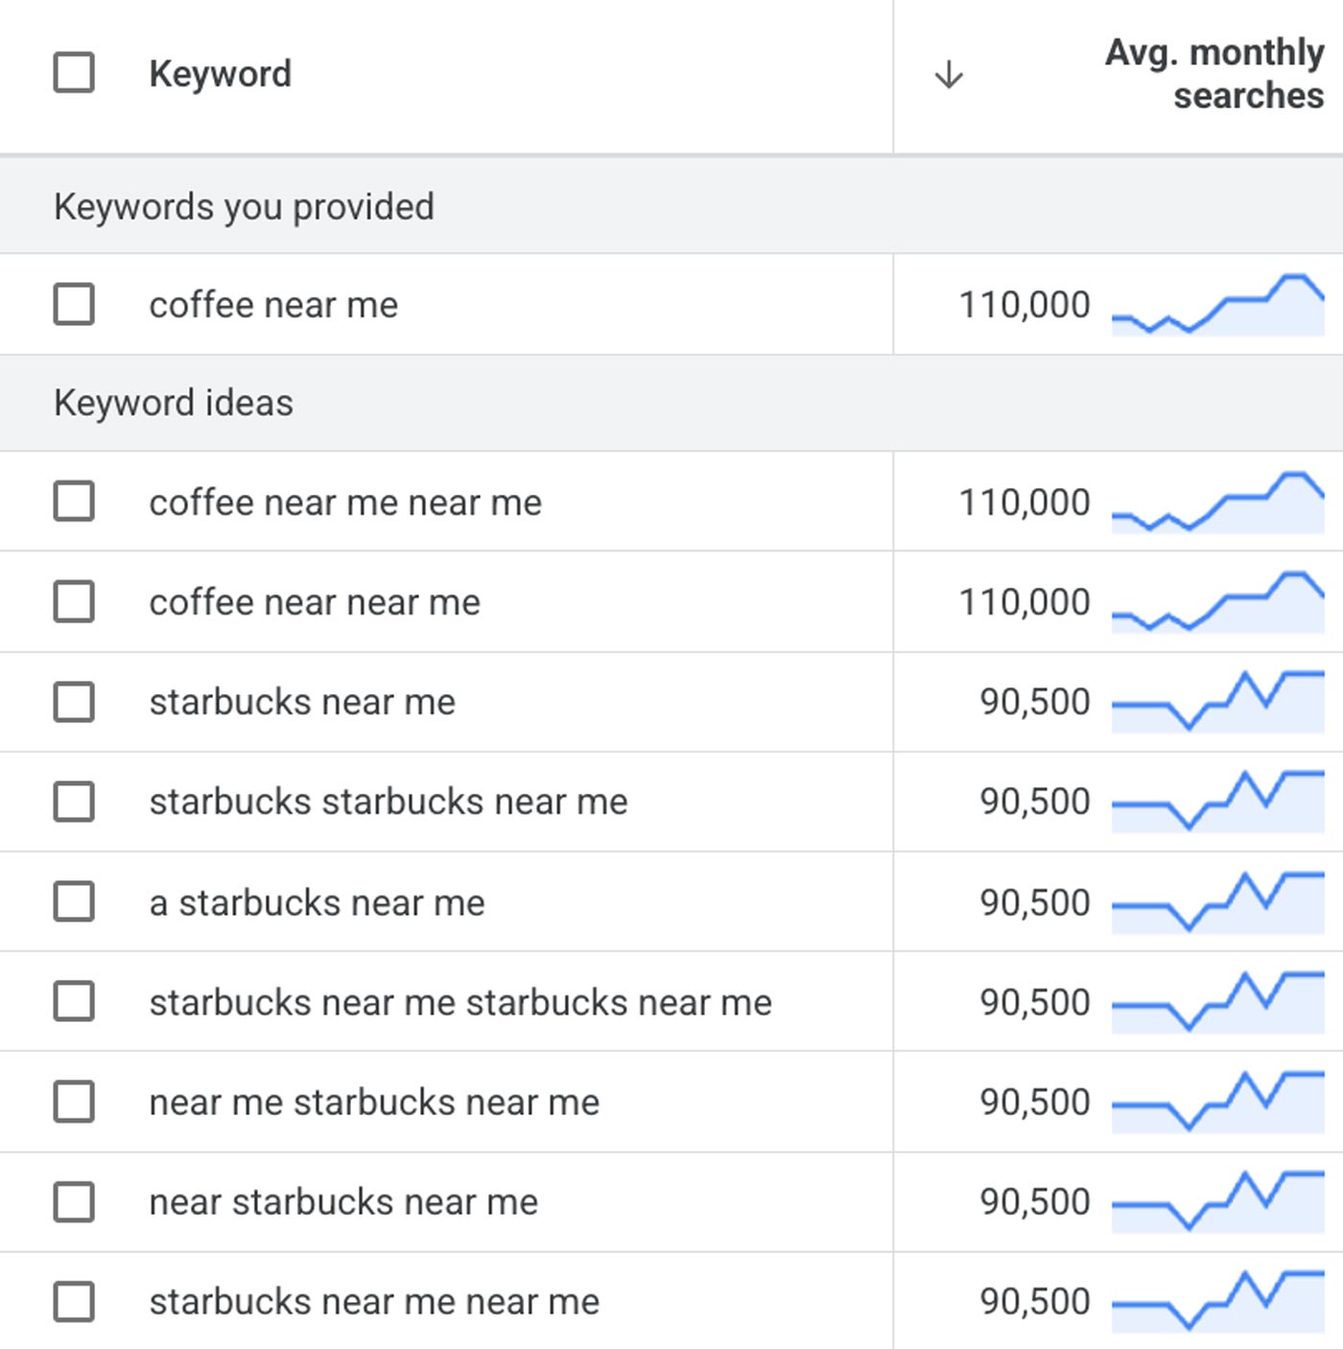View trend graph for 'a starbucks near me'
Image resolution: width=1343 pixels, height=1349 pixels.
point(1218,901)
